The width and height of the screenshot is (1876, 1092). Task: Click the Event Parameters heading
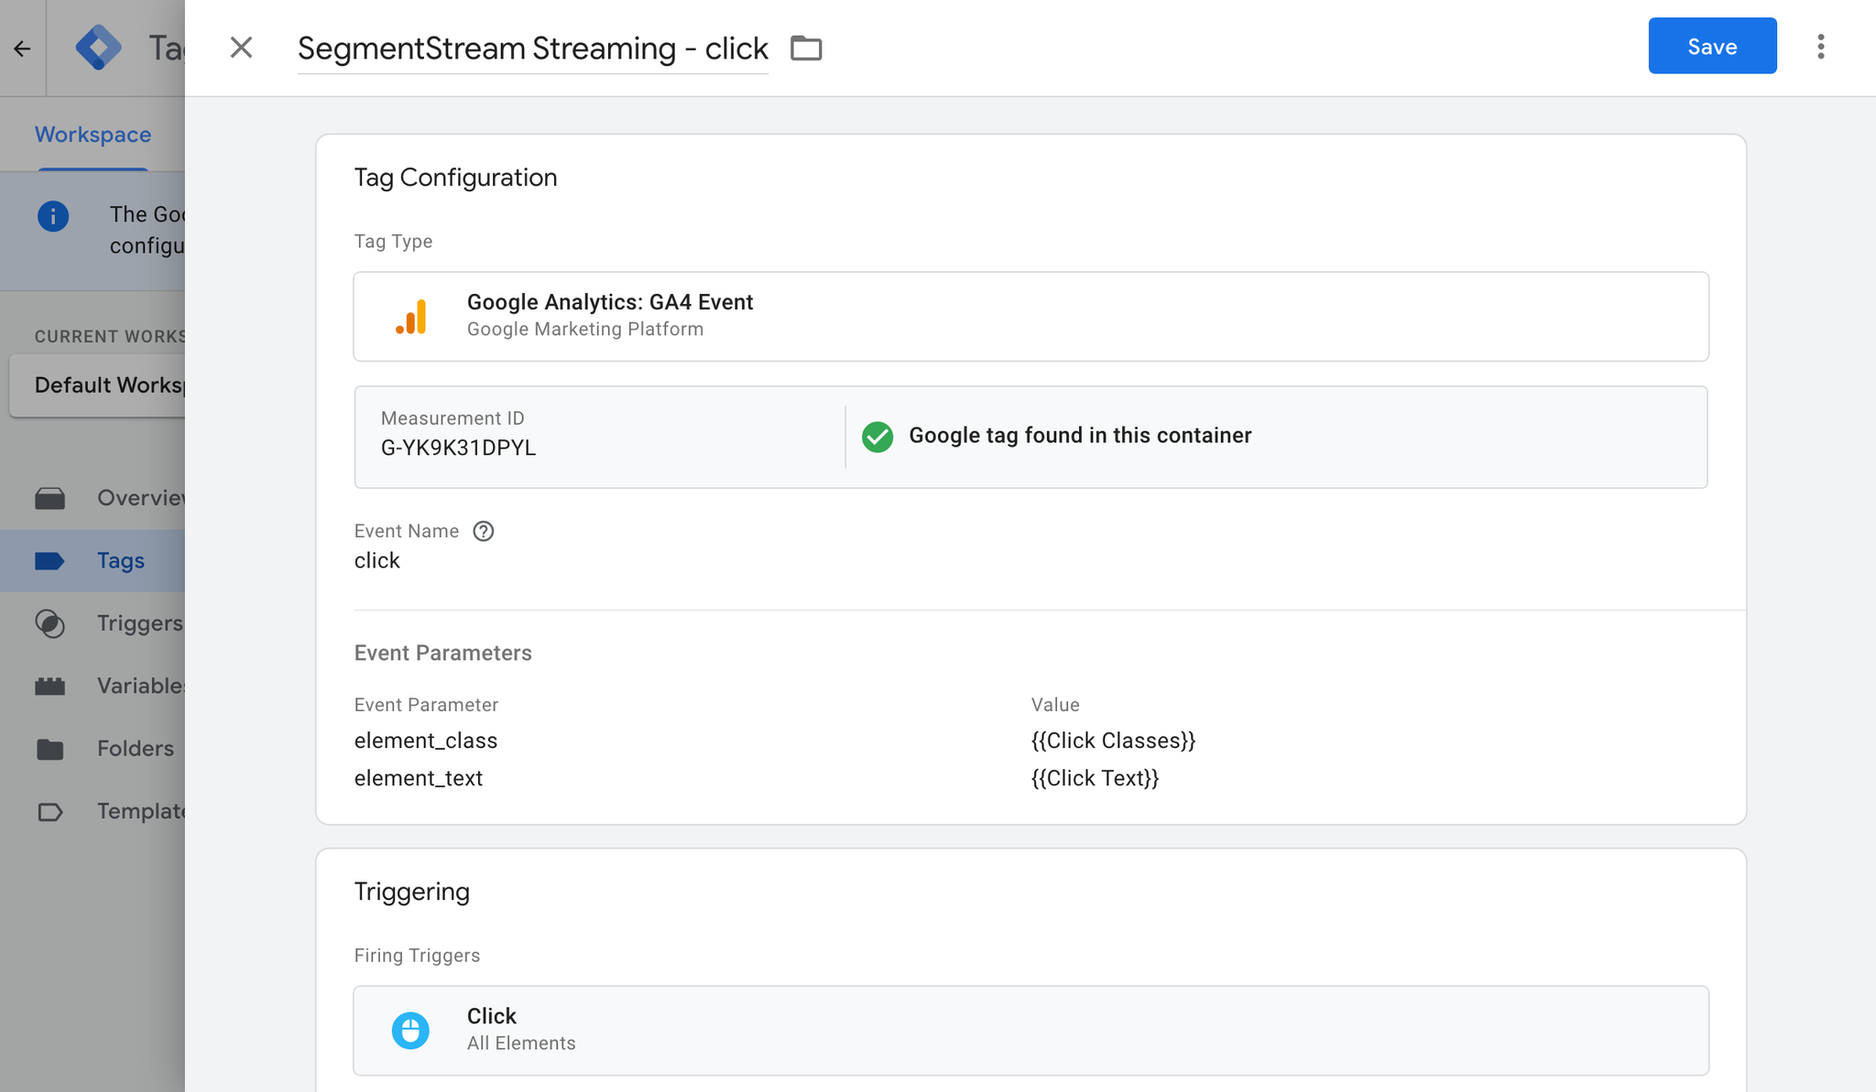[443, 653]
